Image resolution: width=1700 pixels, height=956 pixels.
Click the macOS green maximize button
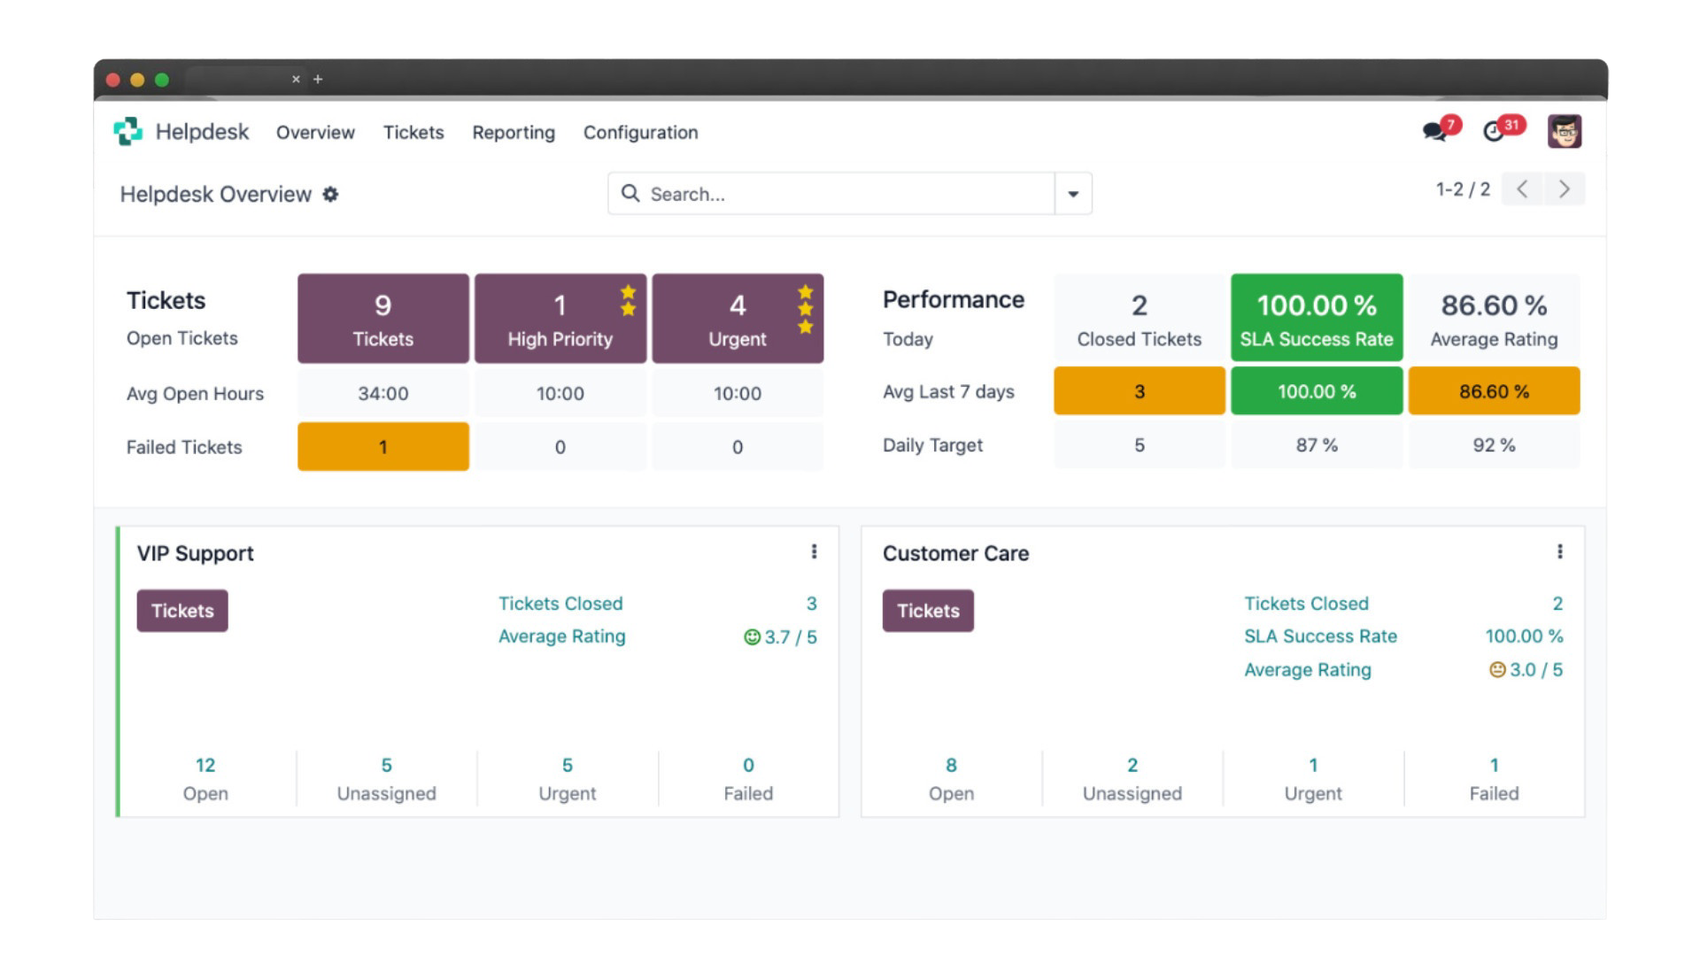point(162,80)
